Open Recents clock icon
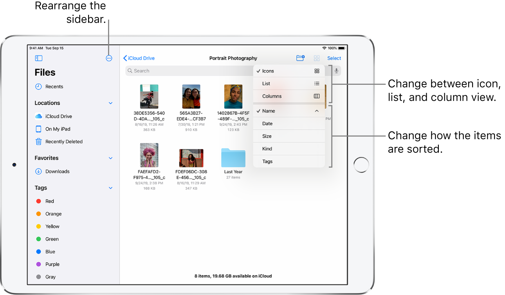This screenshot has height=295, width=505. pyautogui.click(x=38, y=87)
